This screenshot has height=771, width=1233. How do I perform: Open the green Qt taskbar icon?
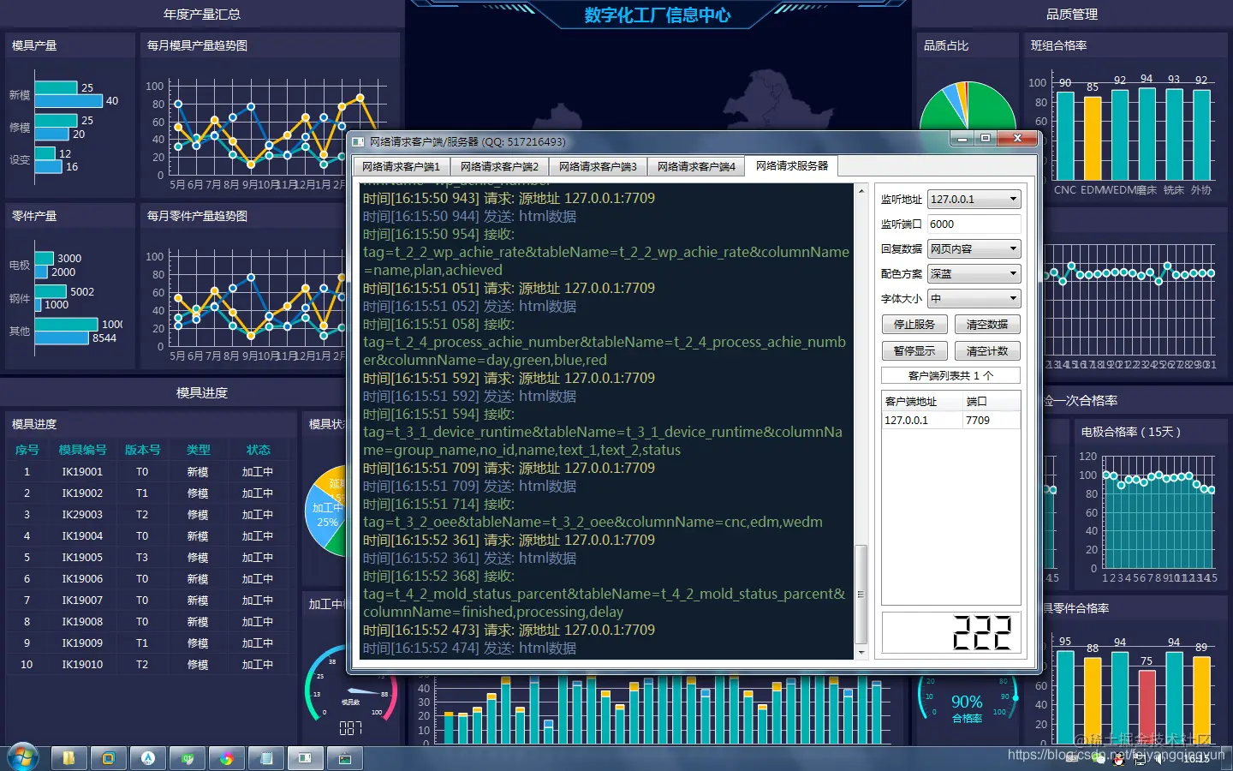(x=187, y=758)
